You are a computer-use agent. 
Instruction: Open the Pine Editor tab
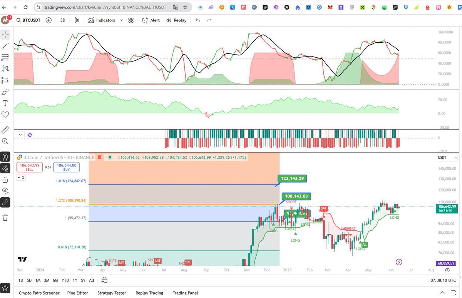pos(78,293)
